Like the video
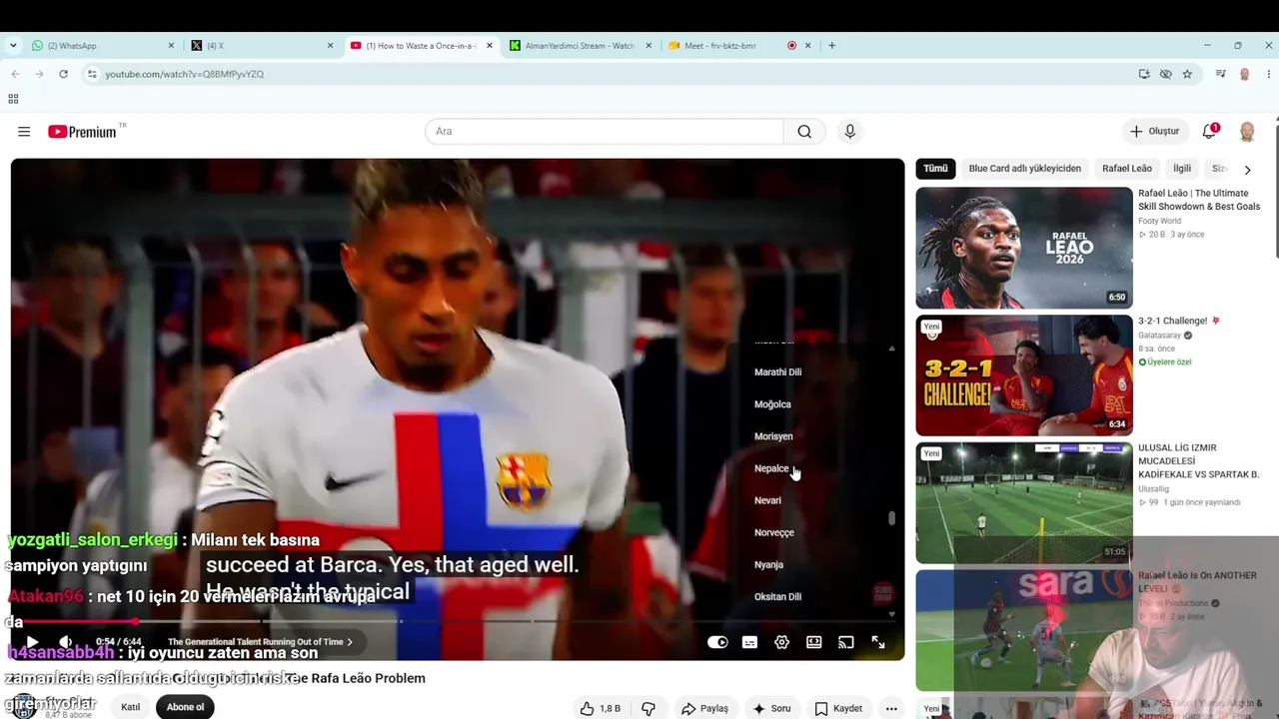 (600, 708)
